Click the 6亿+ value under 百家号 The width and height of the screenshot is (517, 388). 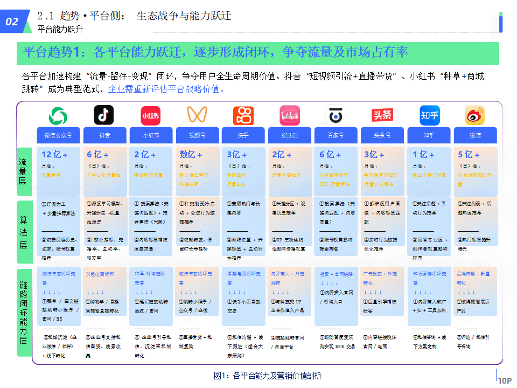[x=330, y=155]
